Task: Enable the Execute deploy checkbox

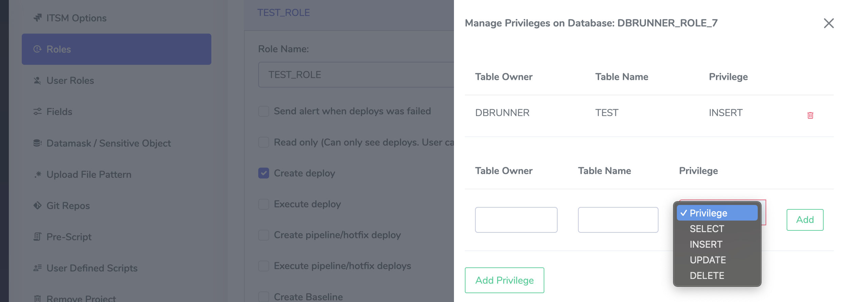Action: 264,204
